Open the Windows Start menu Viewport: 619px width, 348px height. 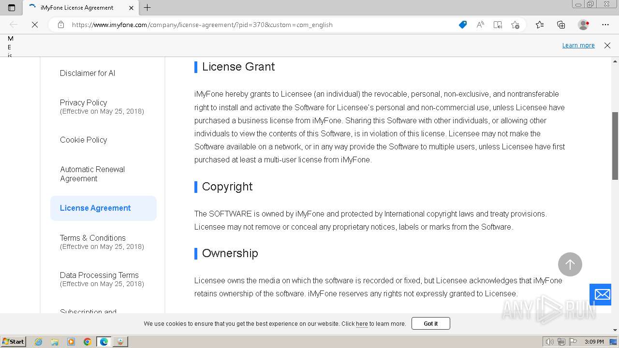click(x=13, y=341)
